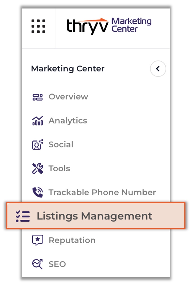Click the Trackable Phone Number icon

[x=37, y=193]
